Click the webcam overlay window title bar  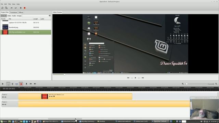point(204,98)
